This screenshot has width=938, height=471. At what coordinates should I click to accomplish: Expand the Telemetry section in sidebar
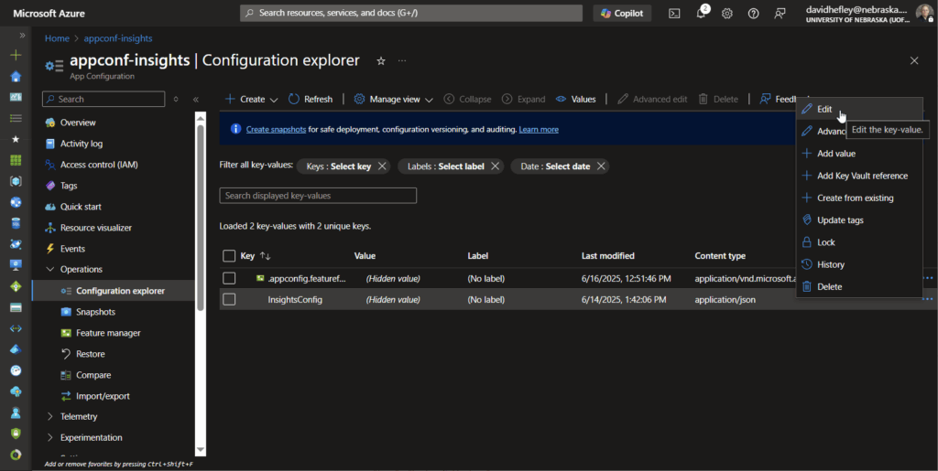pyautogui.click(x=78, y=416)
